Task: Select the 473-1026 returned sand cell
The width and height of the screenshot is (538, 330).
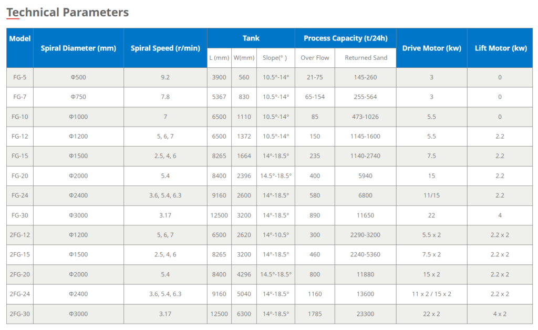Action: pos(366,117)
